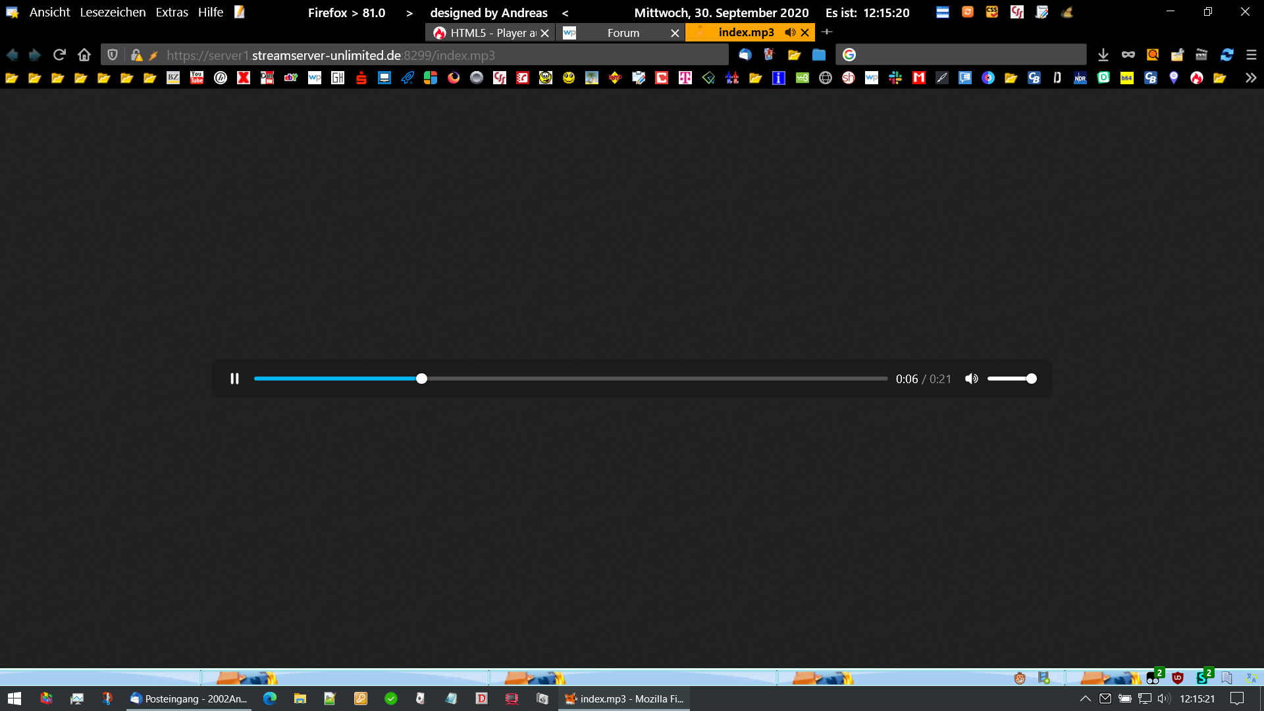Viewport: 1264px width, 711px height.
Task: Open the Telekom T bookmark
Action: pos(685,78)
